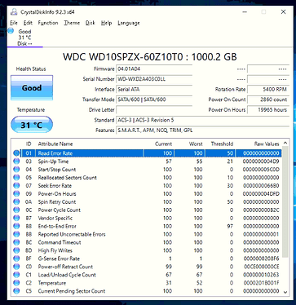This screenshot has width=296, height=305.
Task: Click the attribute list vertical scrollbar thumb
Action: pyautogui.click(x=285, y=201)
